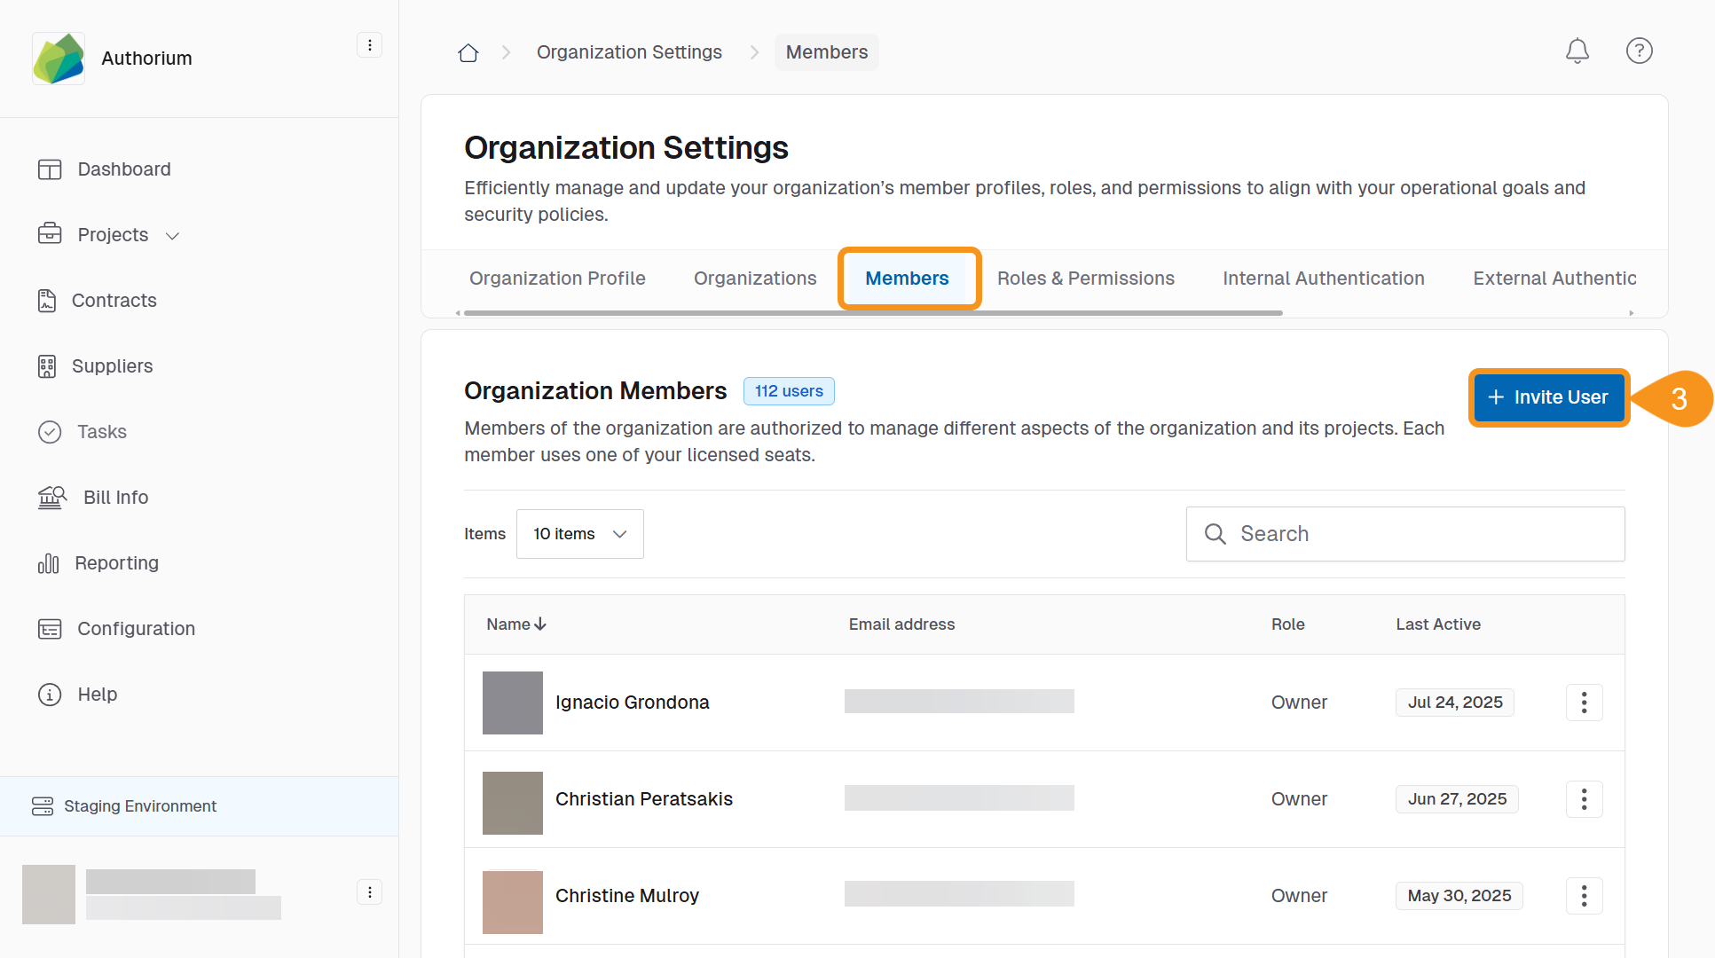This screenshot has height=958, width=1715.
Task: Navigate home via the breadcrumb house icon
Action: (x=468, y=51)
